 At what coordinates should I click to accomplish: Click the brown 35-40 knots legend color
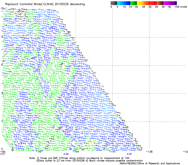[160, 3]
